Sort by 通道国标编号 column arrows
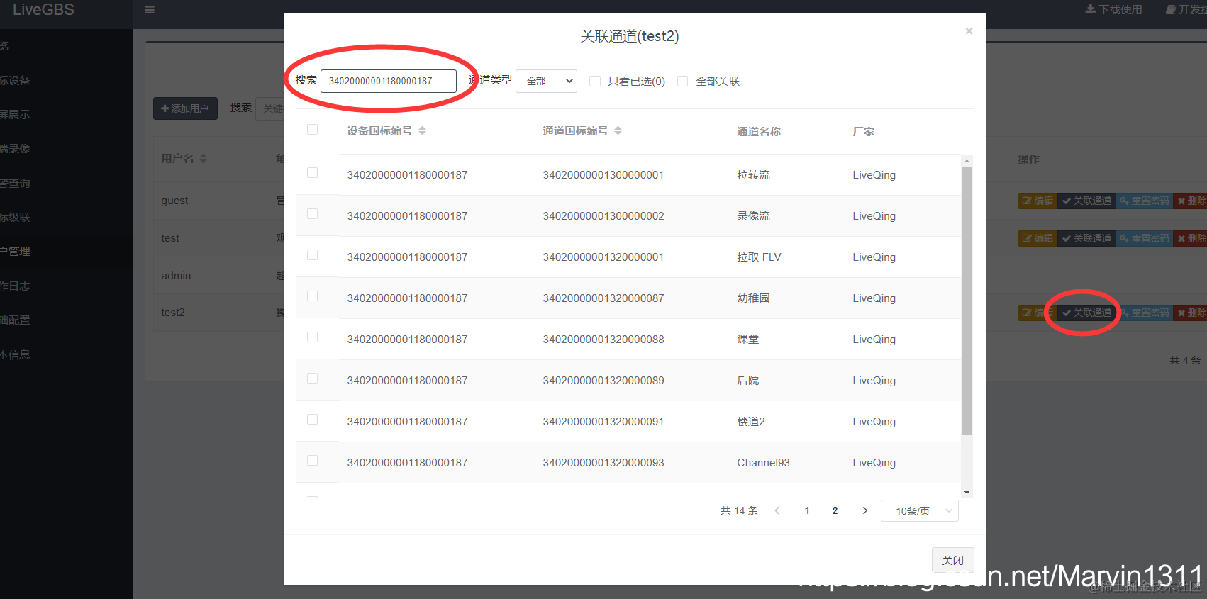Screen dimensions: 1207x599 [x=618, y=130]
